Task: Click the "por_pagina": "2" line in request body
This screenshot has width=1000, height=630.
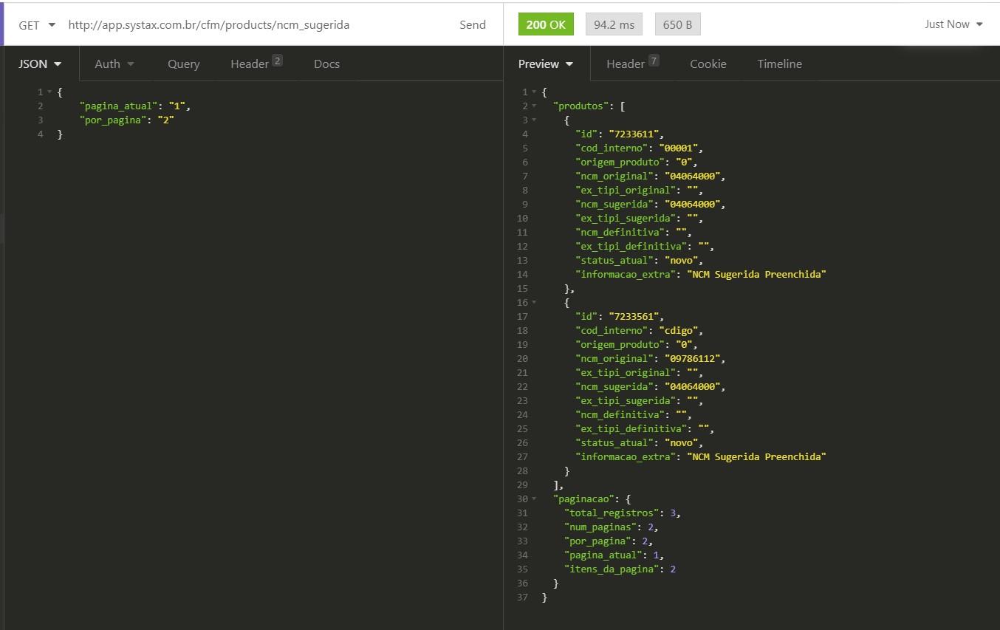Action: 126,120
